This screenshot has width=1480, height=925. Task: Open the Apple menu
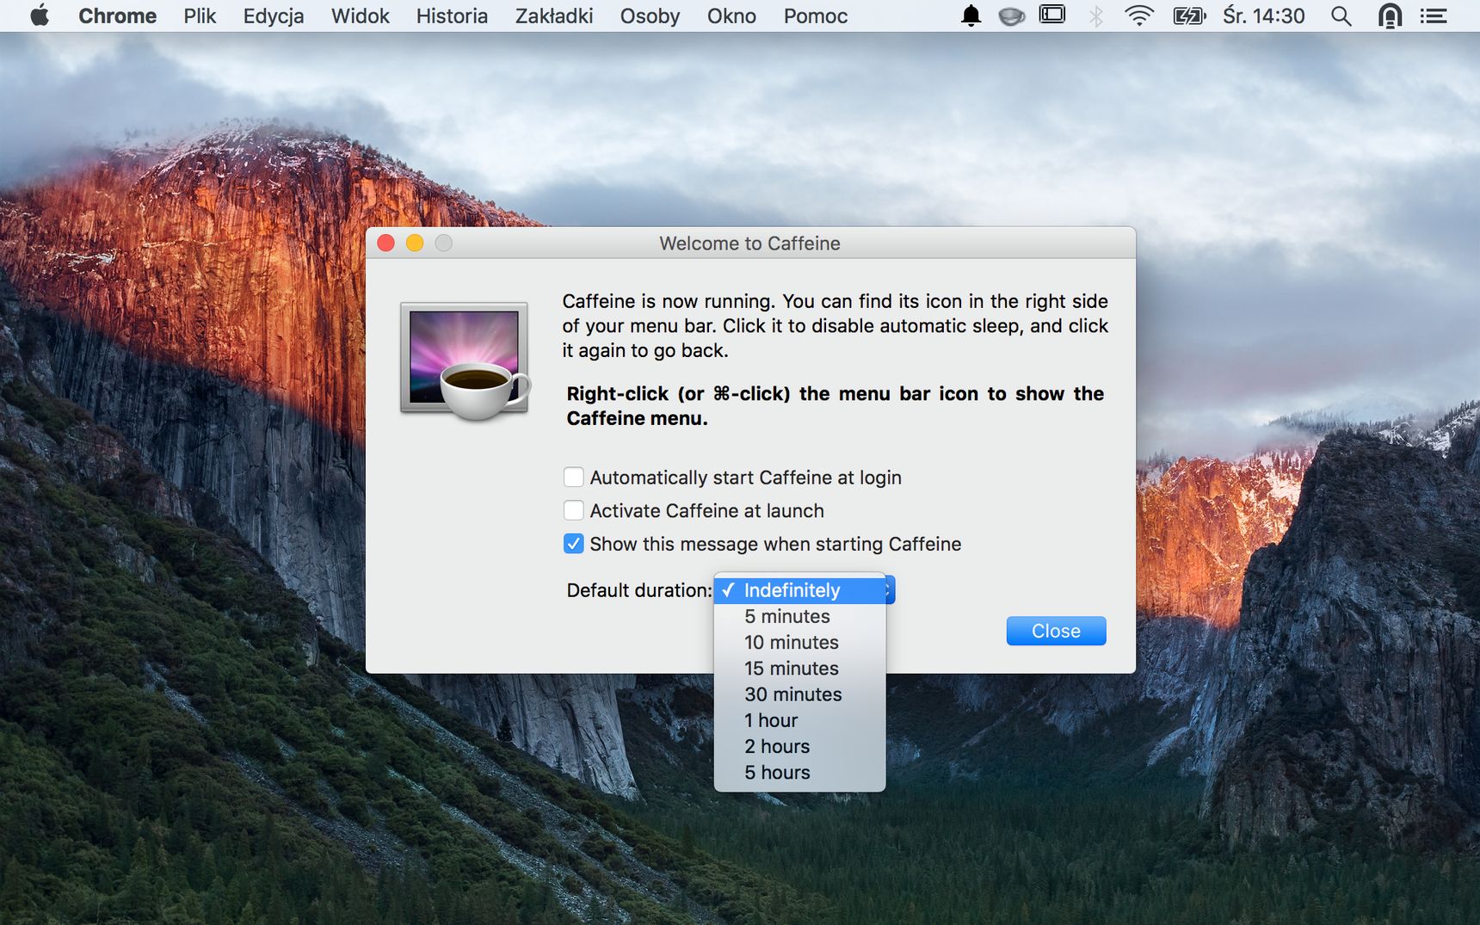40,15
